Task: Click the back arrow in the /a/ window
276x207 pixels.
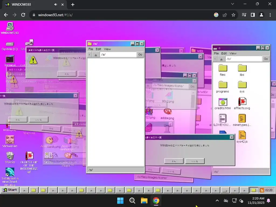Action: point(89,55)
